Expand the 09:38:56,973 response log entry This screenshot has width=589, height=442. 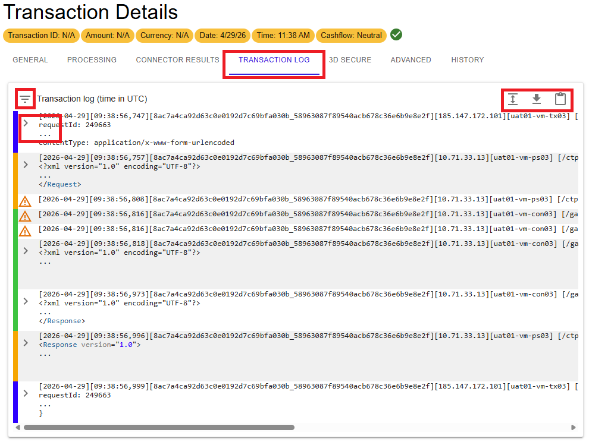click(x=26, y=301)
